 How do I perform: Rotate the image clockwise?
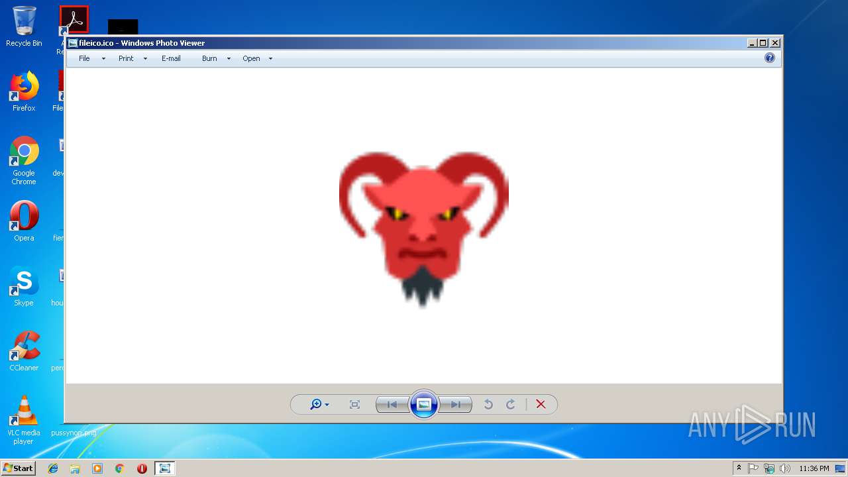[511, 404]
